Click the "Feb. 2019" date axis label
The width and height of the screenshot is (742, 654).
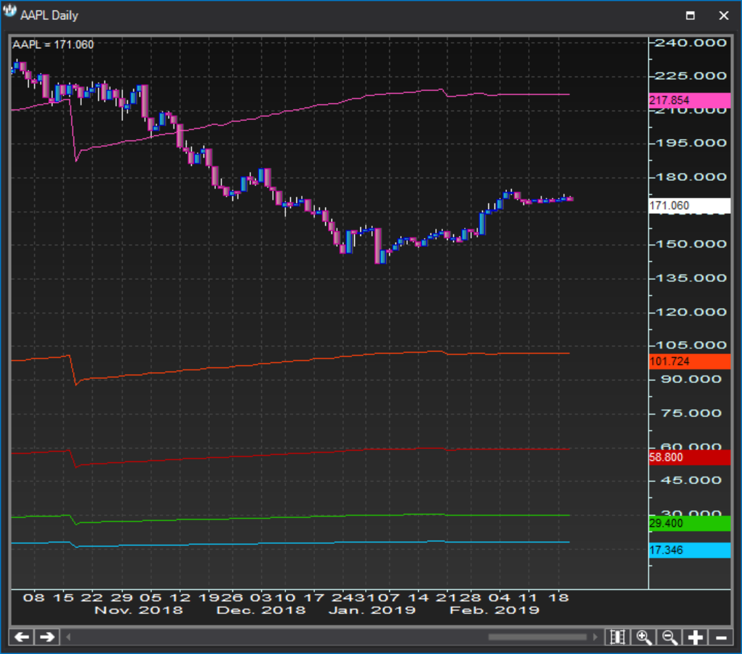coord(494,611)
